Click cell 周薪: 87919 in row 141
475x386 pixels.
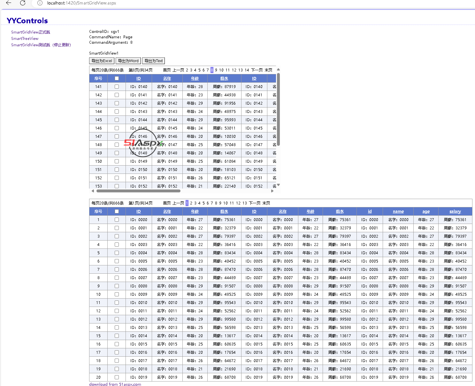click(224, 87)
